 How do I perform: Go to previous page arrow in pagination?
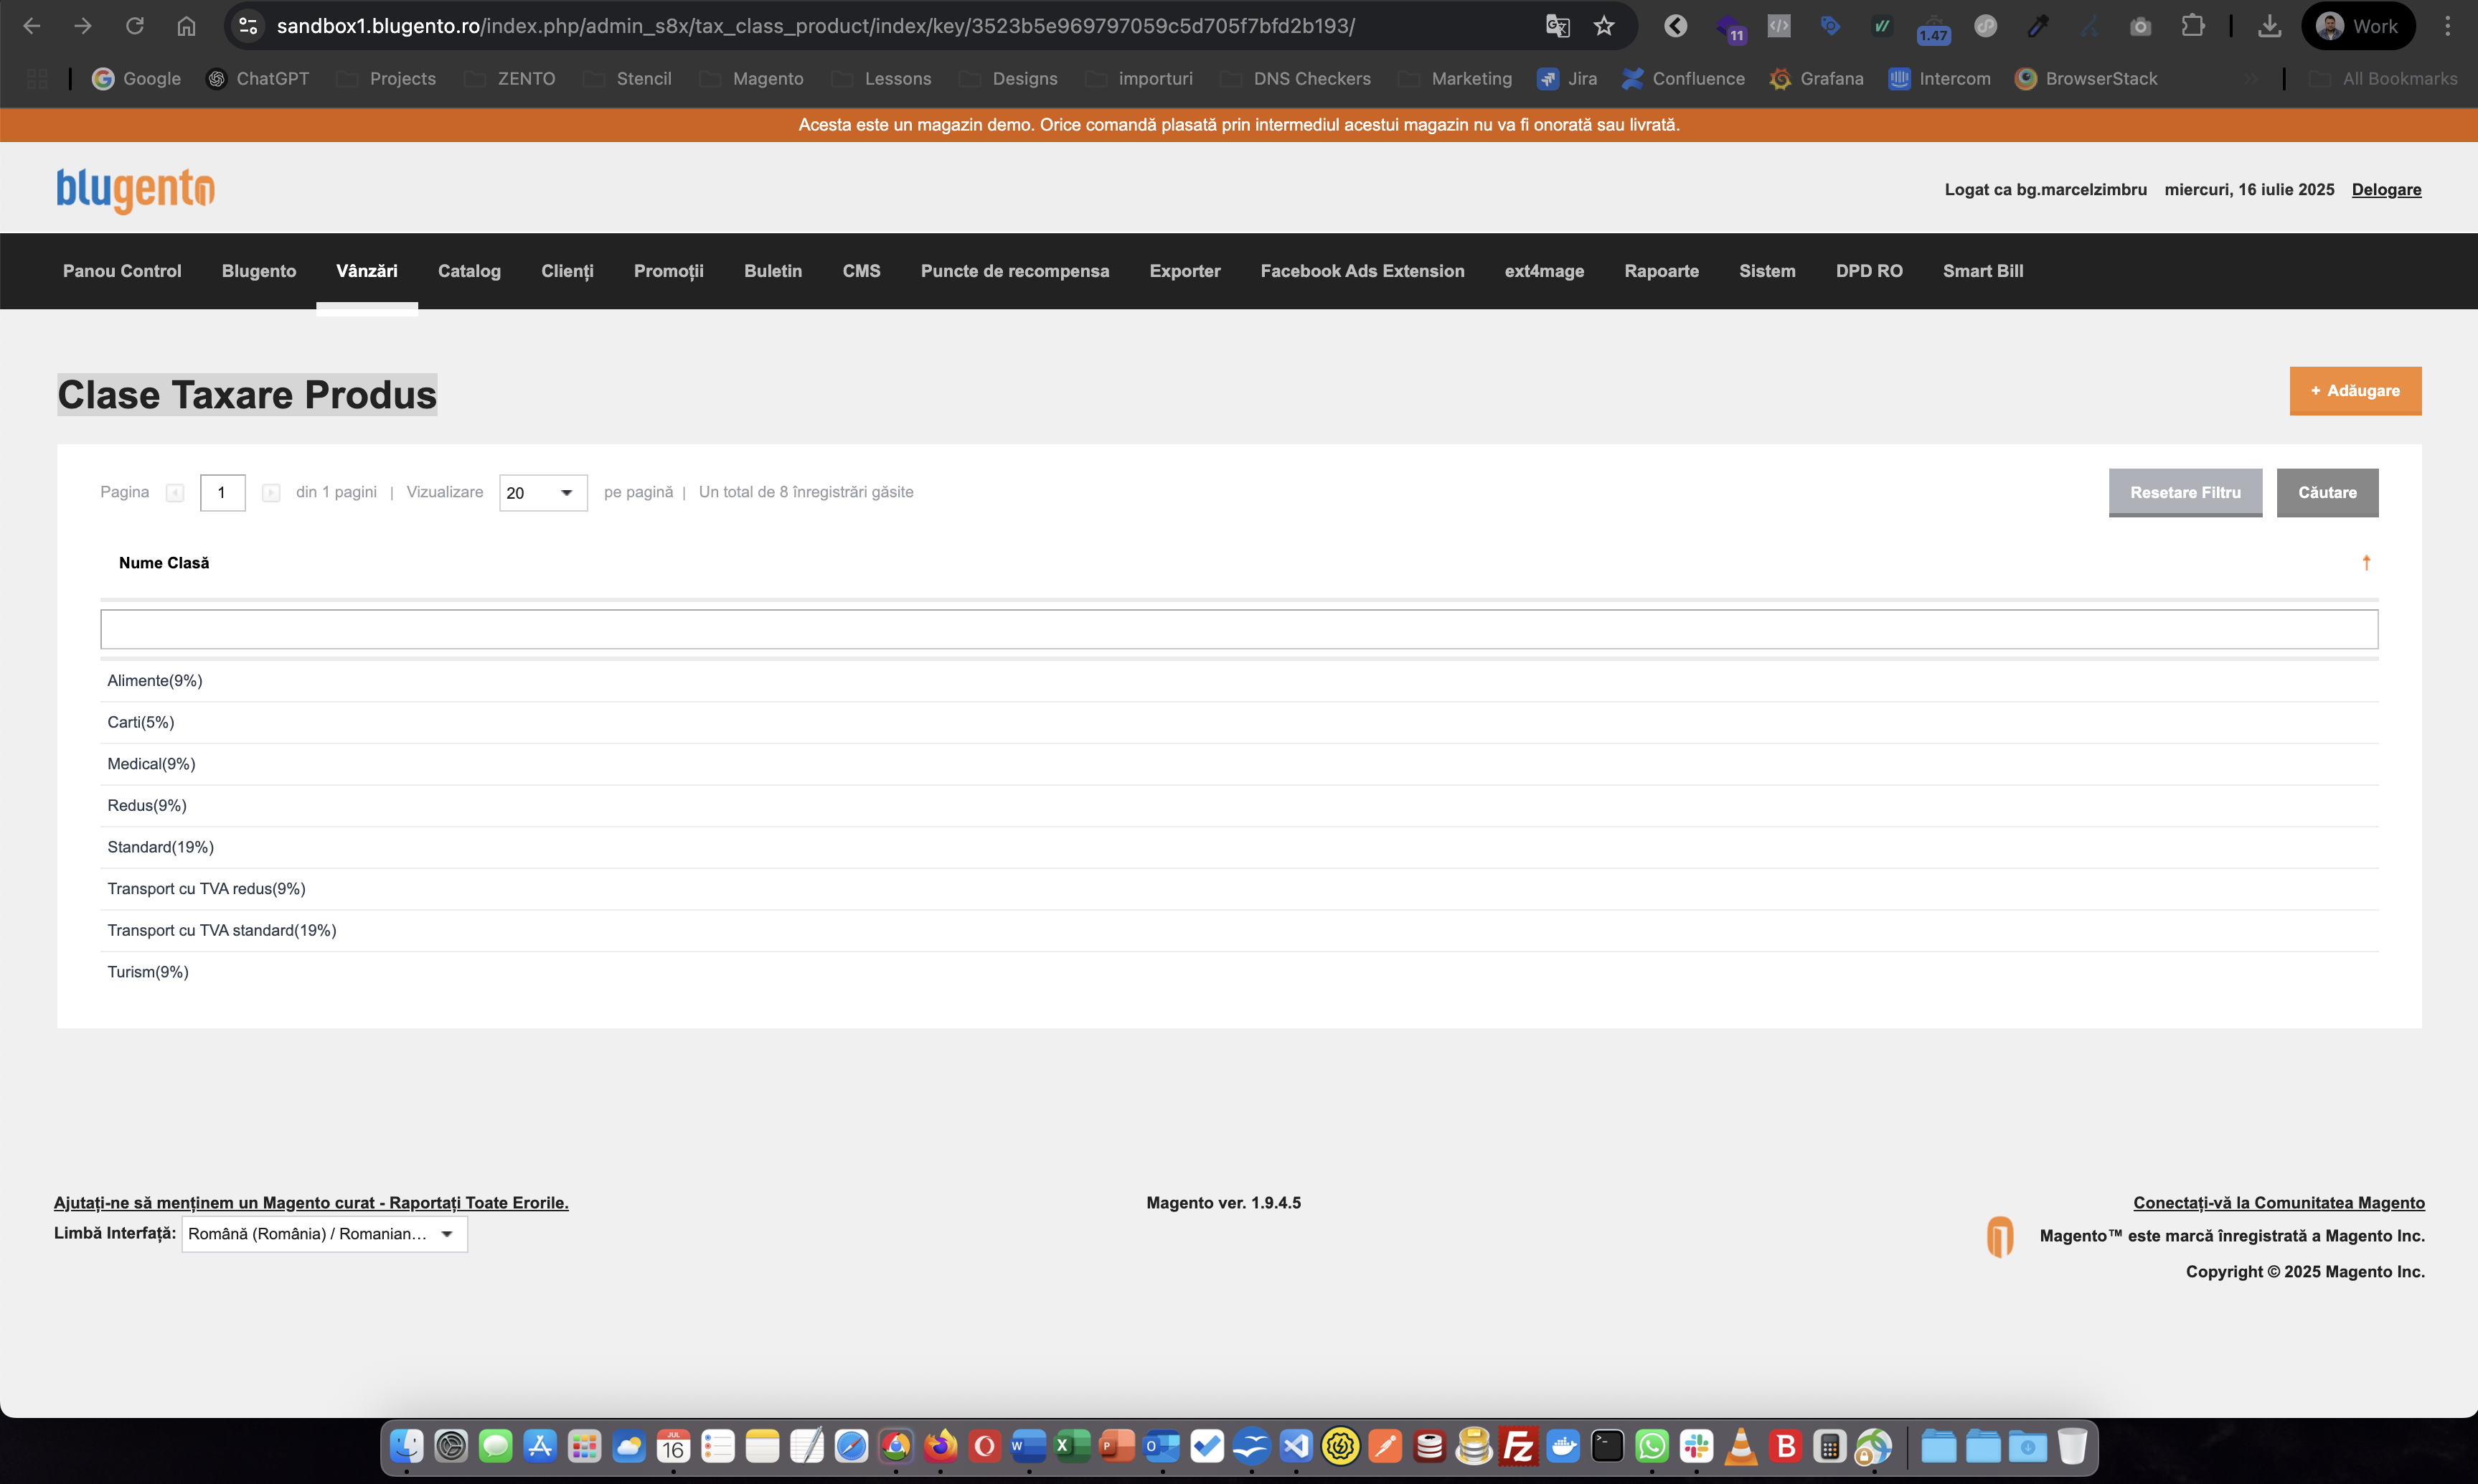click(175, 493)
